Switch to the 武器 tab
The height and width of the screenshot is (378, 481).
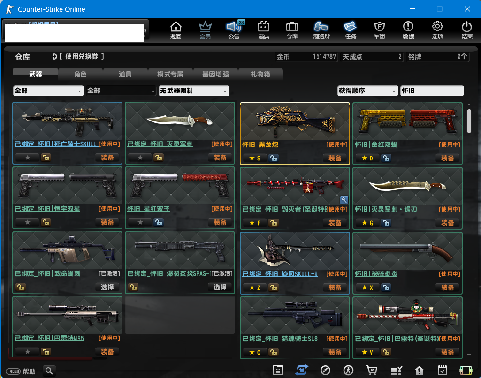[x=35, y=74]
